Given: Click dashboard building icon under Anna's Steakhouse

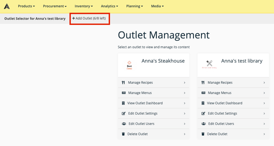Looking at the screenshot, I should [123, 103].
